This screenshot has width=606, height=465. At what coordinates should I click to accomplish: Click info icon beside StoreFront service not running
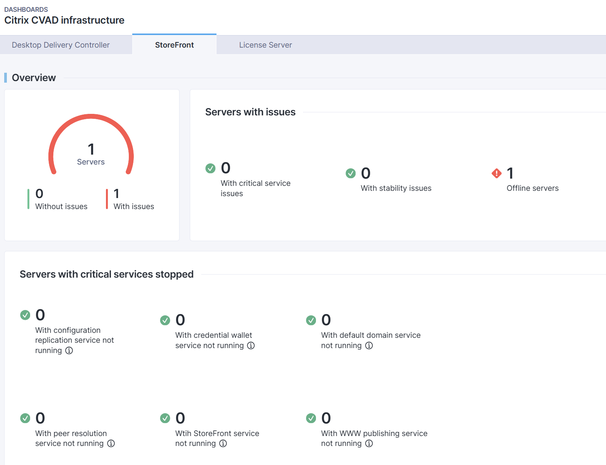[x=223, y=443]
